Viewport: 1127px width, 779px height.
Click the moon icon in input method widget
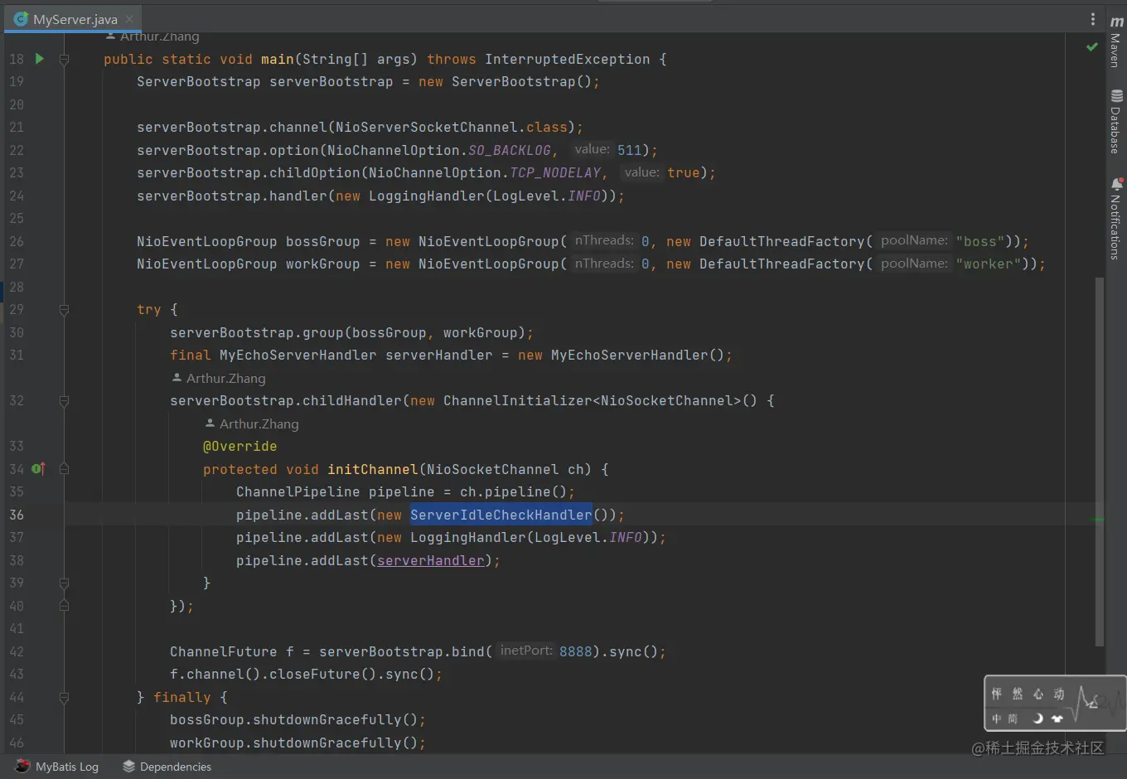[x=1038, y=719]
